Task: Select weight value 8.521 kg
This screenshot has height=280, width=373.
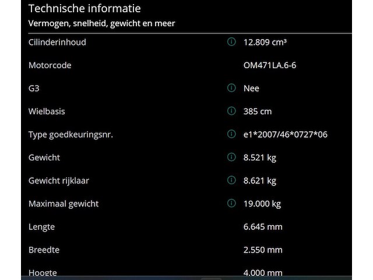Action: [260, 157]
